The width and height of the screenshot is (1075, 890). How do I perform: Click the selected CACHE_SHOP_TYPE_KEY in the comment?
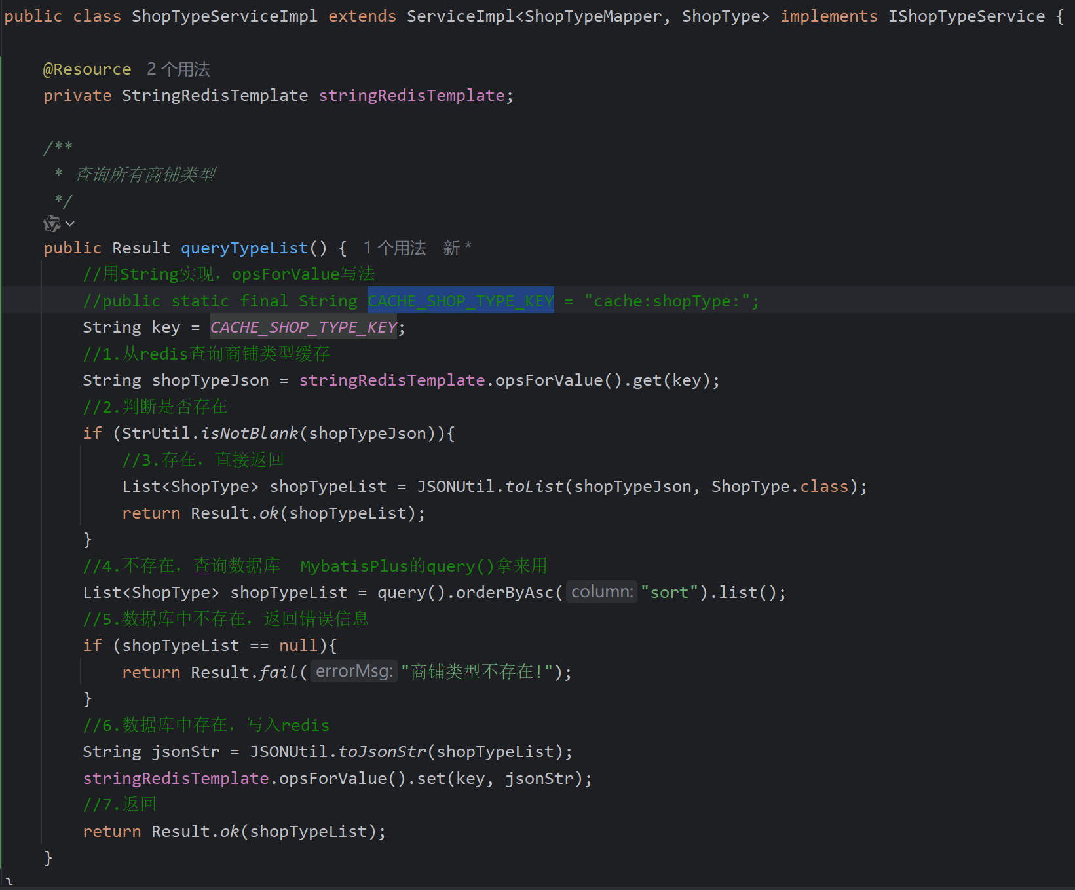461,301
